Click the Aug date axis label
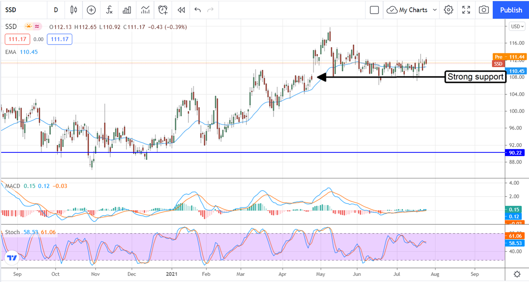The image size is (529, 282). click(x=435, y=273)
